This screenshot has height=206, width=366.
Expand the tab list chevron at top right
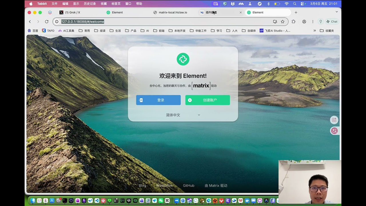click(337, 12)
